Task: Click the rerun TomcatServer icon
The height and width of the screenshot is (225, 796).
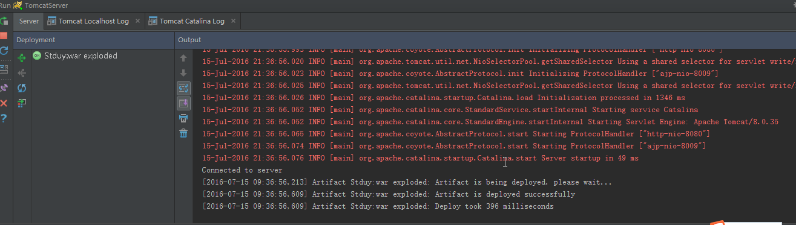Action: 4,21
